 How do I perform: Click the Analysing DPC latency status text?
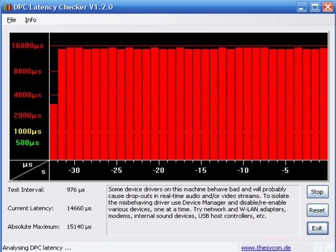(x=37, y=248)
